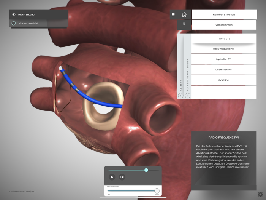Toggle the Darstellung eye icon
266x200 pixels.
click(14, 14)
